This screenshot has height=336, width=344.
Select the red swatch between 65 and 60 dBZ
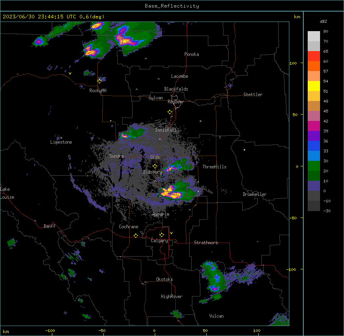pos(314,56)
